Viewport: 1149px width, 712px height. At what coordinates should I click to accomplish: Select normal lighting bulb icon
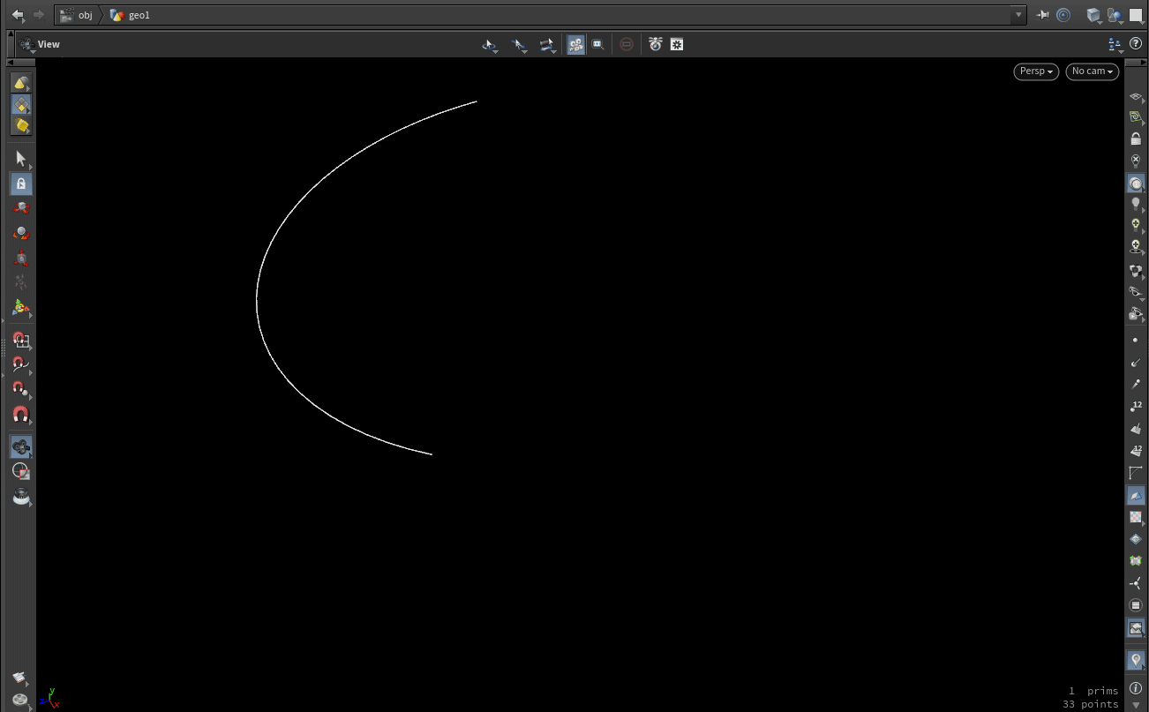click(1136, 205)
